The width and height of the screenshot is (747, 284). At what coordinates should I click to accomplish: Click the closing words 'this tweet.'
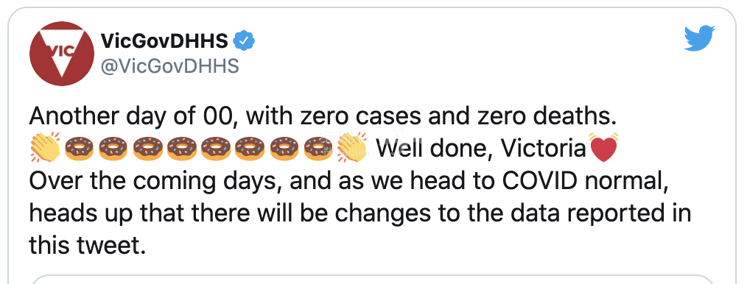pos(87,246)
